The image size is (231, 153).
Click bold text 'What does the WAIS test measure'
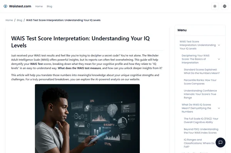tap(79, 68)
